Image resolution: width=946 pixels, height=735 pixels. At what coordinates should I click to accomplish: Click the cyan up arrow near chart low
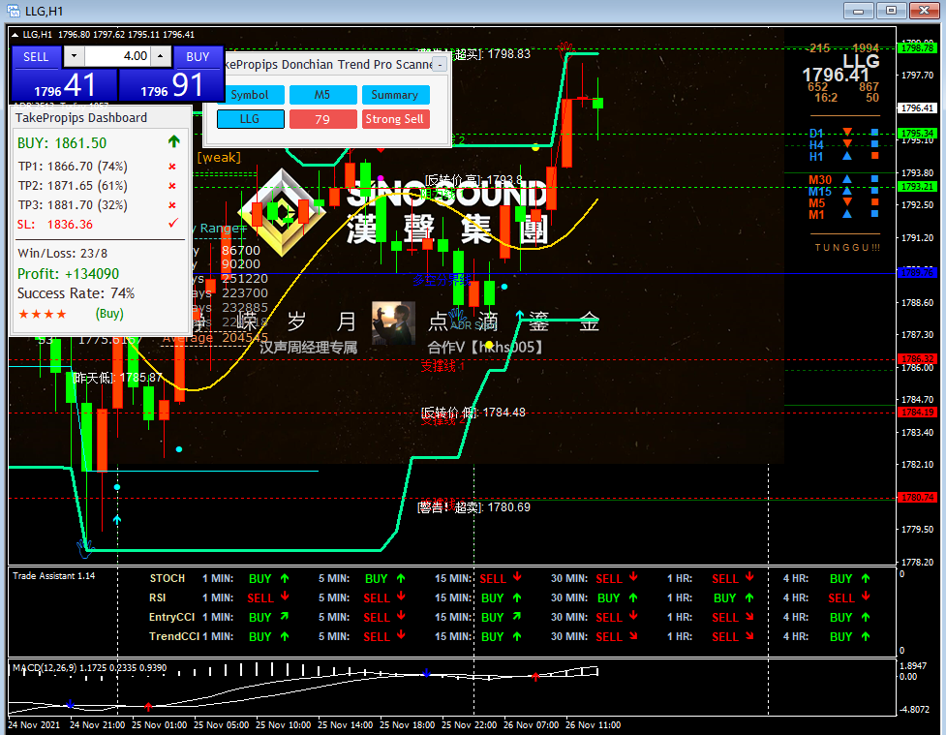(x=117, y=519)
